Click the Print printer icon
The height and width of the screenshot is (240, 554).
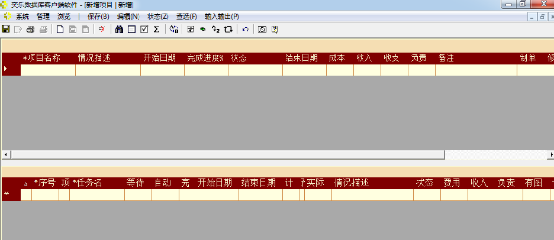(x=30, y=29)
